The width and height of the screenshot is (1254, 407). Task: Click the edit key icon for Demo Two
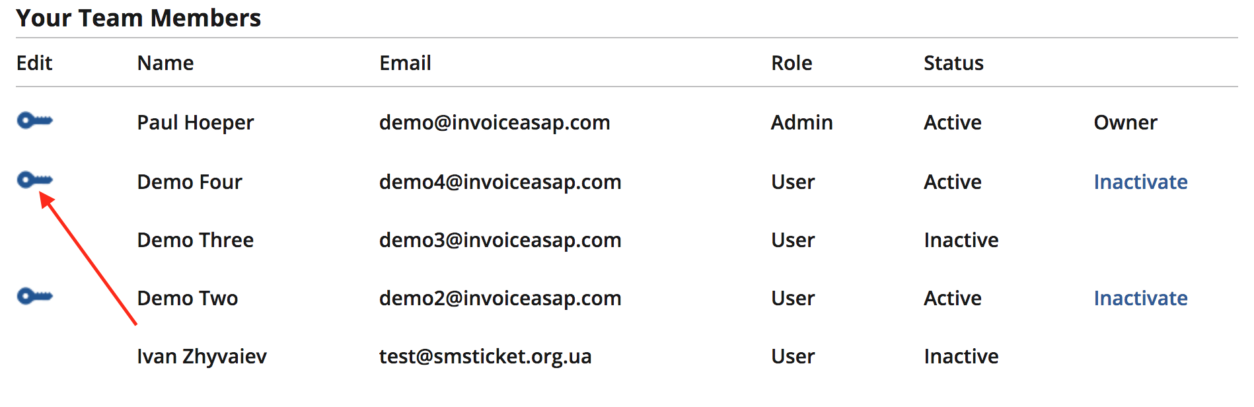35,296
